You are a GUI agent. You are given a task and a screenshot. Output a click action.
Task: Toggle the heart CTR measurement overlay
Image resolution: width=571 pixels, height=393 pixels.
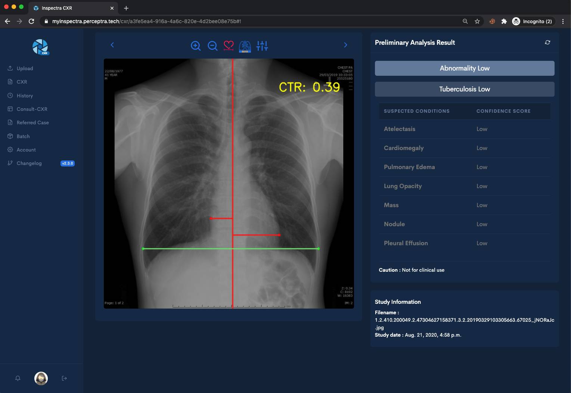click(229, 46)
